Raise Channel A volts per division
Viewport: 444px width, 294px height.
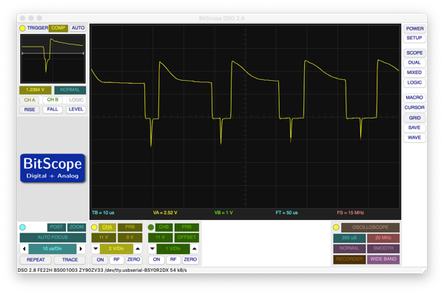[x=138, y=249]
